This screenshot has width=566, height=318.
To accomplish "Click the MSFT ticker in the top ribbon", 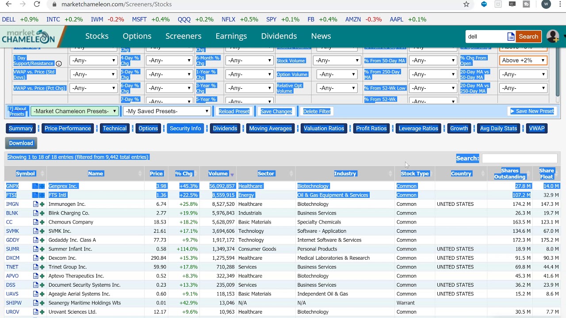I will [139, 19].
